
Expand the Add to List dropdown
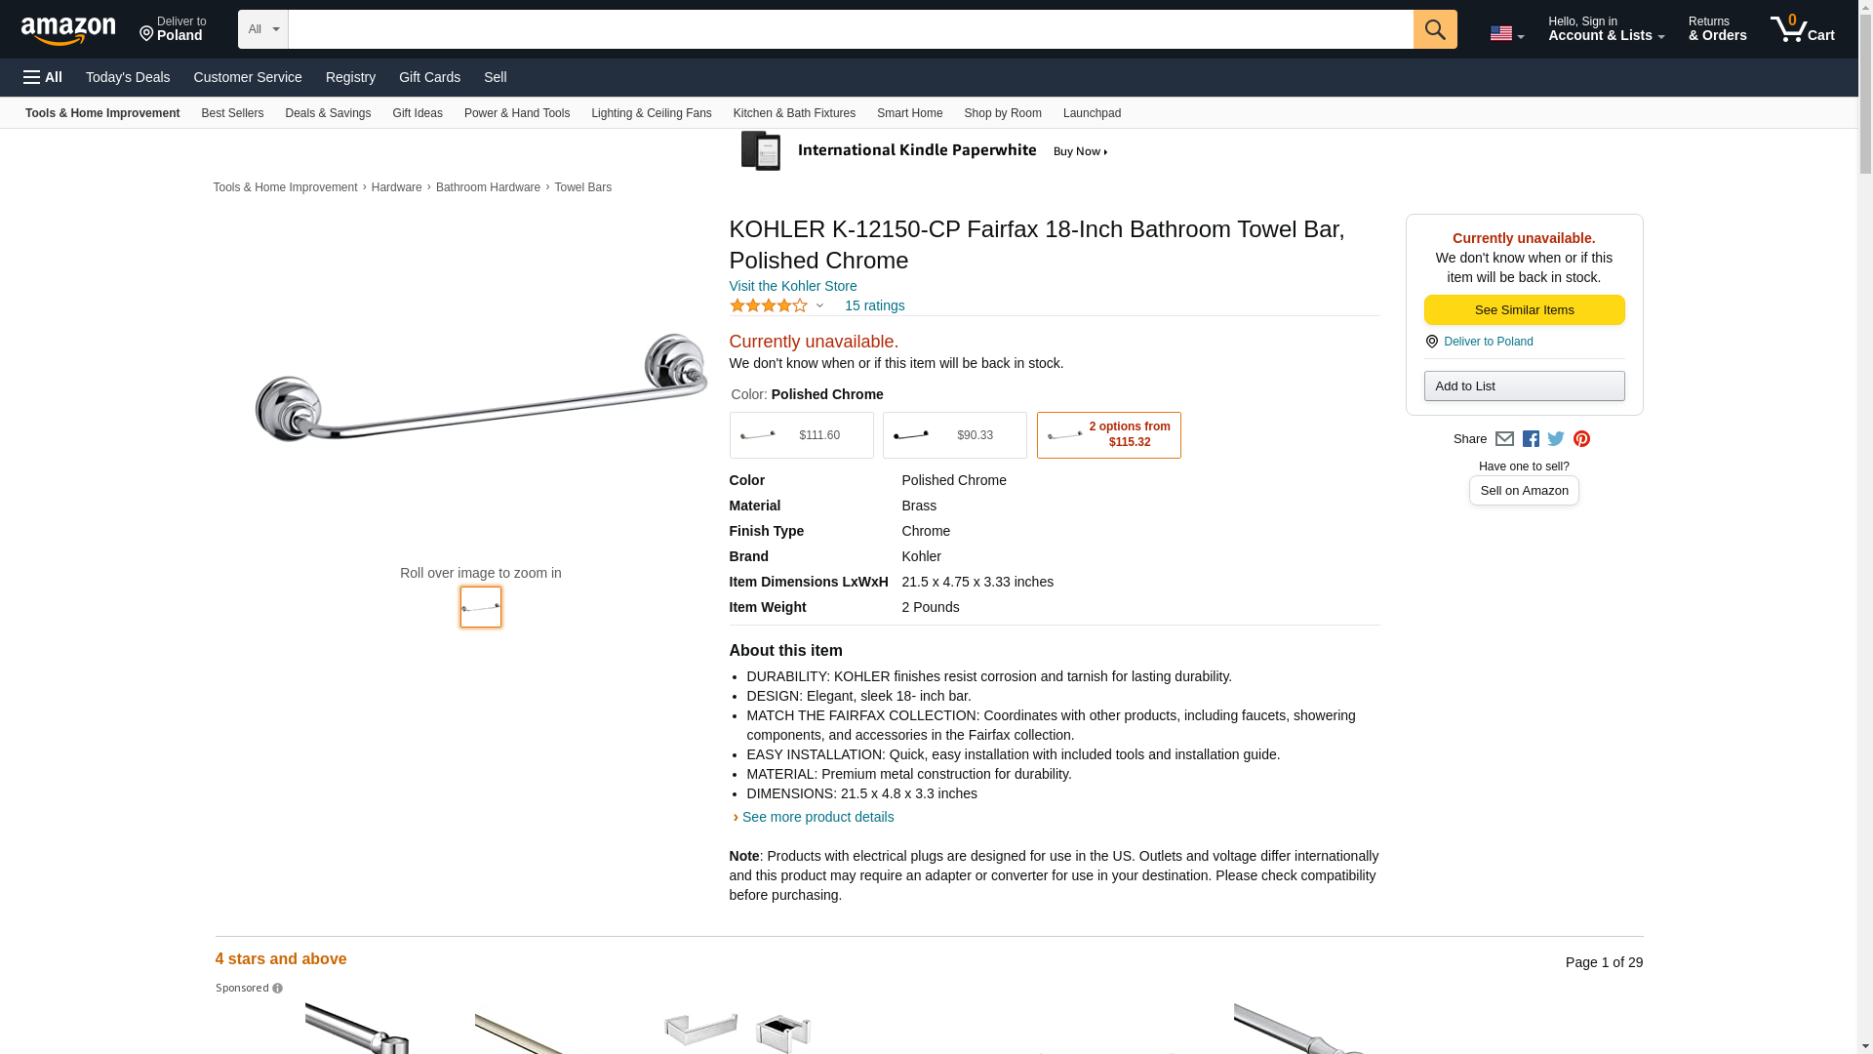tap(1524, 386)
